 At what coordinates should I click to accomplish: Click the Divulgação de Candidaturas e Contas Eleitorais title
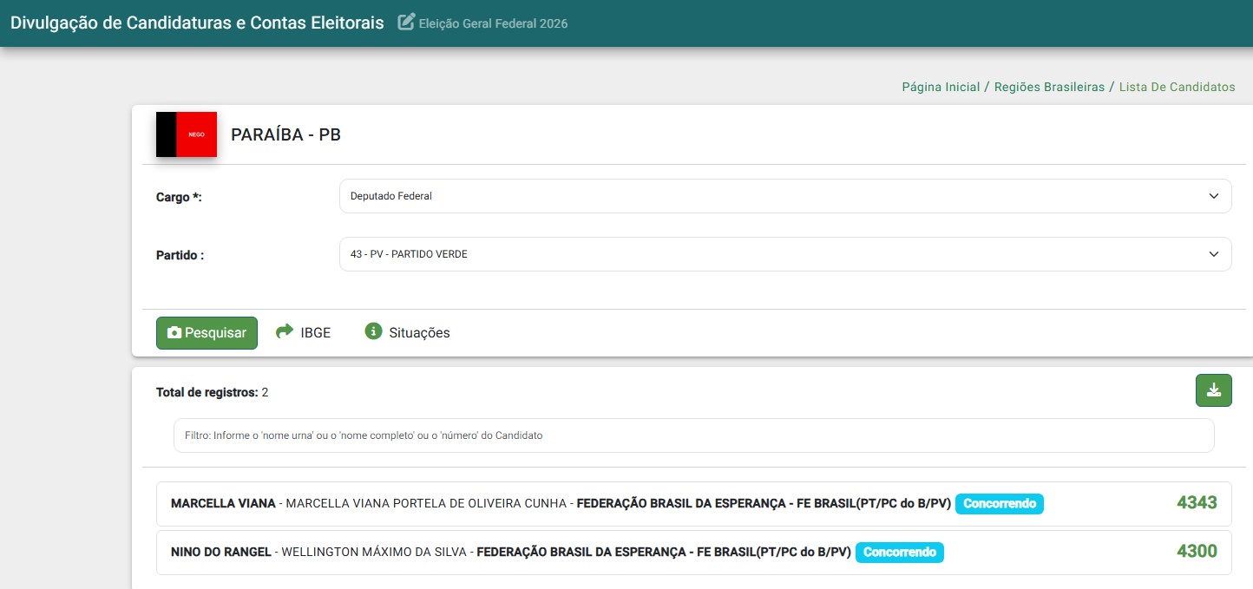click(197, 23)
